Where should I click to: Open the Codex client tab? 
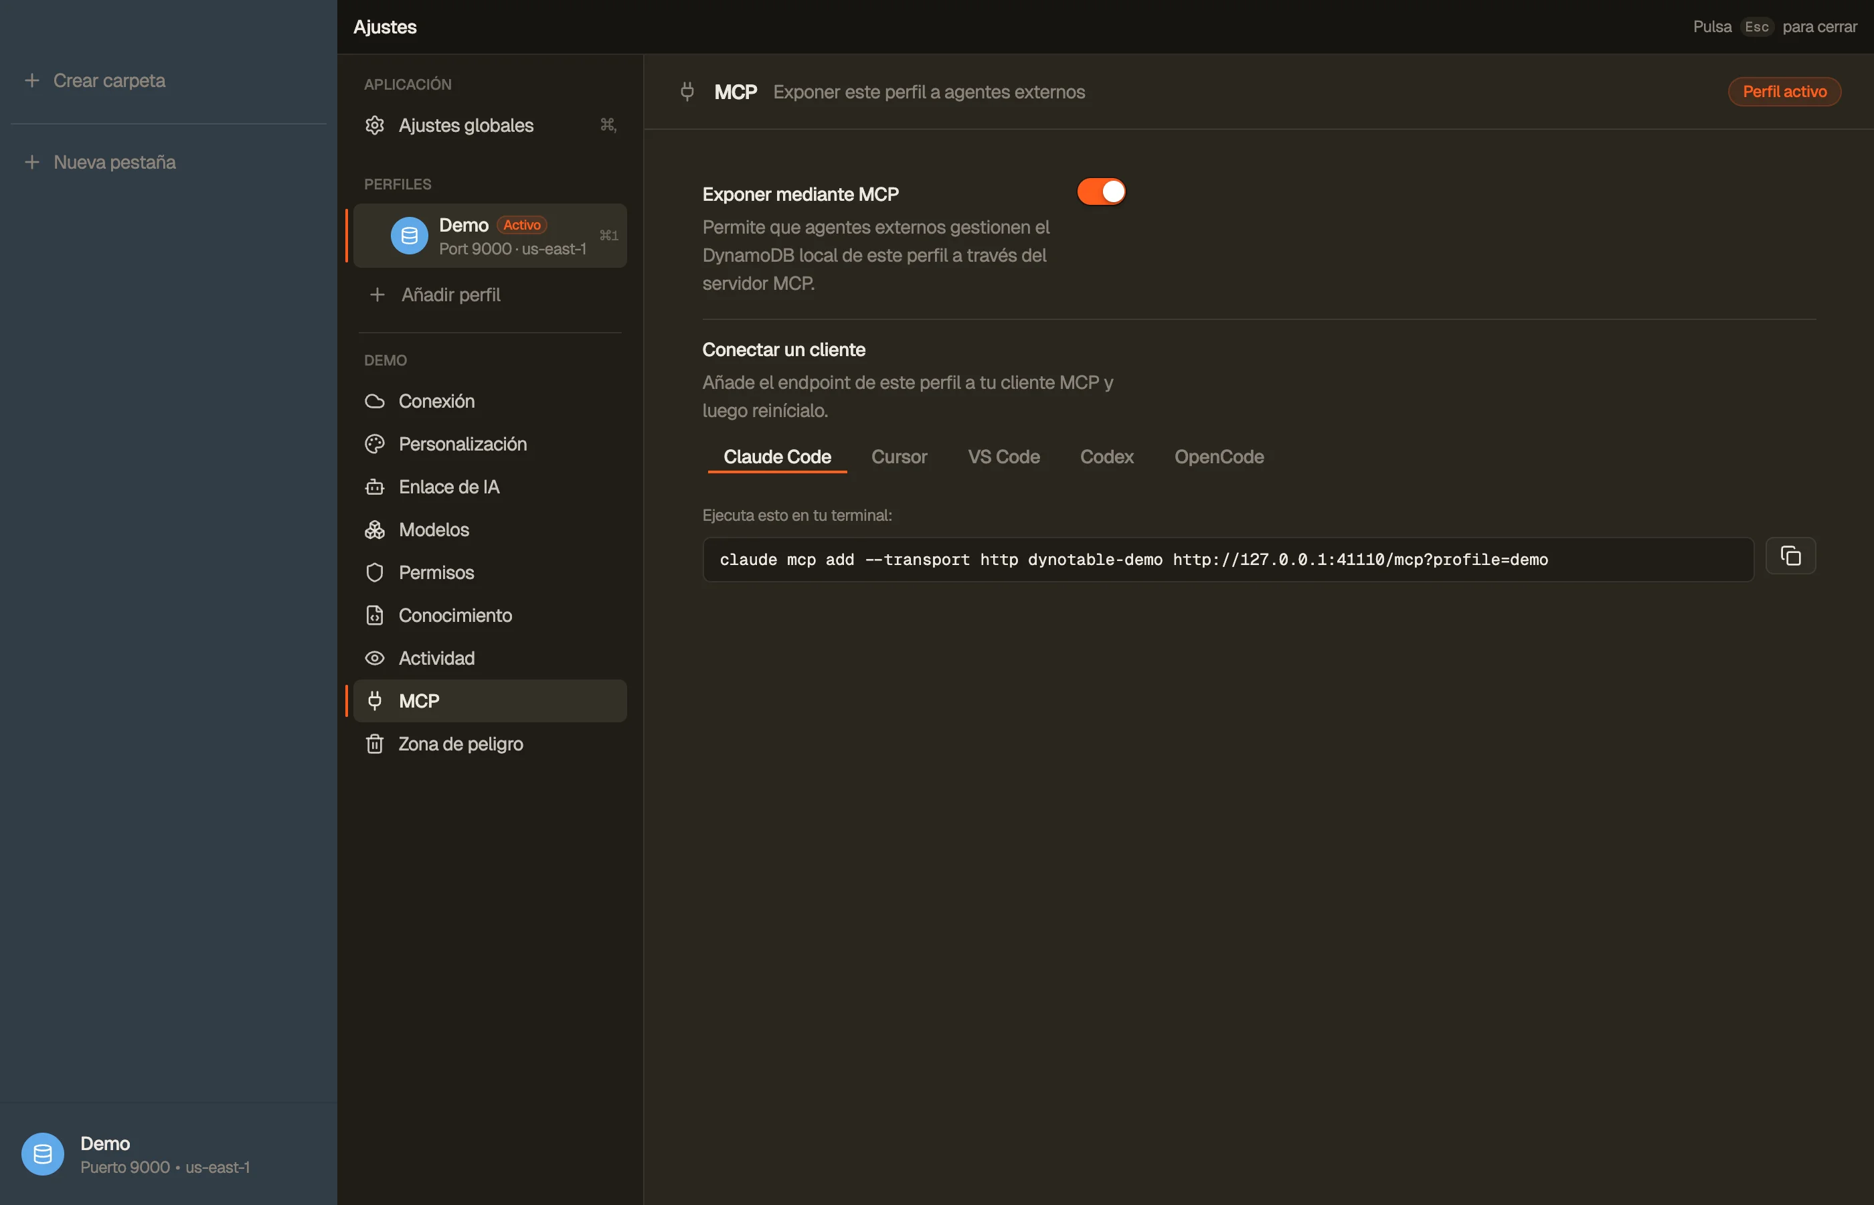click(1106, 457)
